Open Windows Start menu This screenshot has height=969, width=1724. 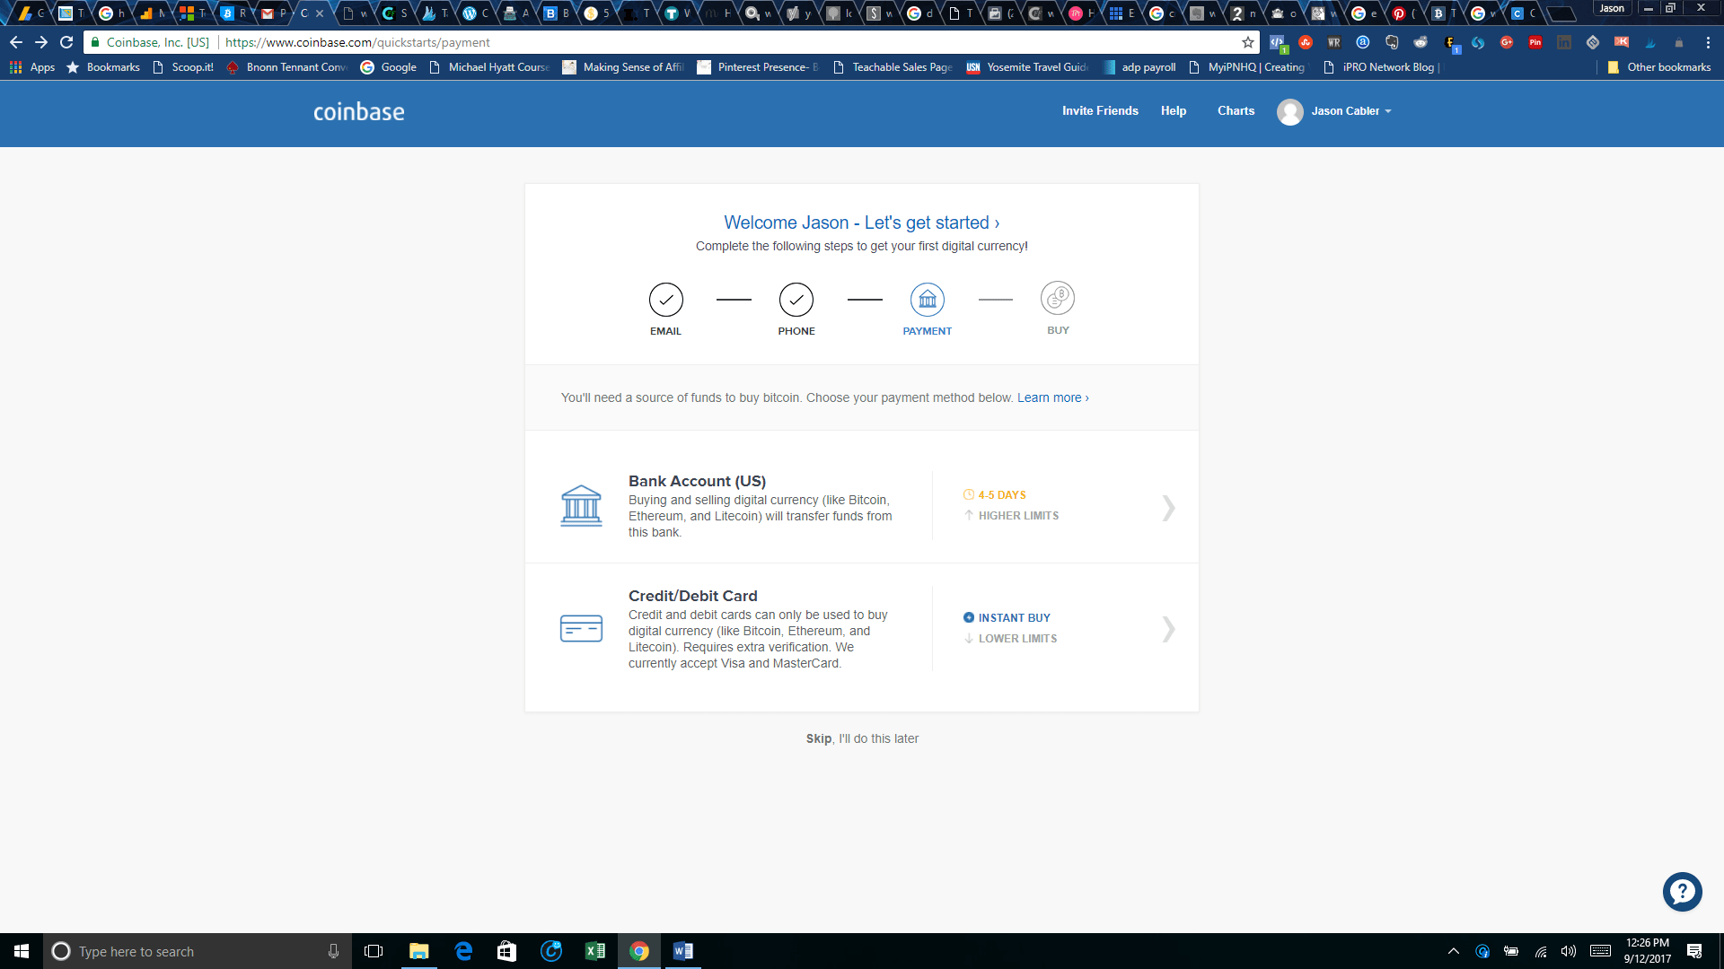click(22, 951)
